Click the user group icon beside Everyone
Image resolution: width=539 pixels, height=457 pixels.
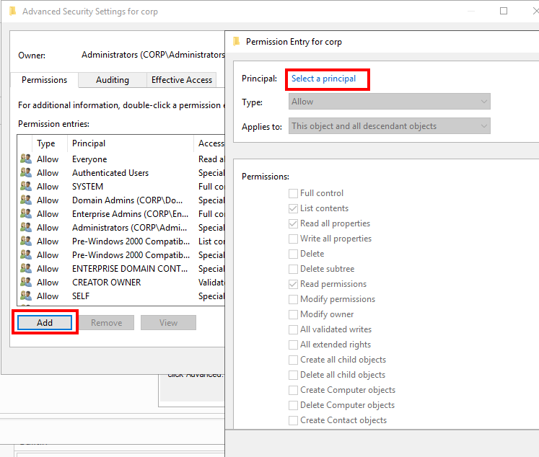26,159
